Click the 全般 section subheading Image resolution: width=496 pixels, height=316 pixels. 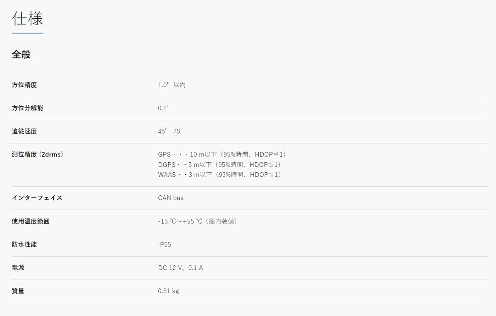tap(21, 54)
